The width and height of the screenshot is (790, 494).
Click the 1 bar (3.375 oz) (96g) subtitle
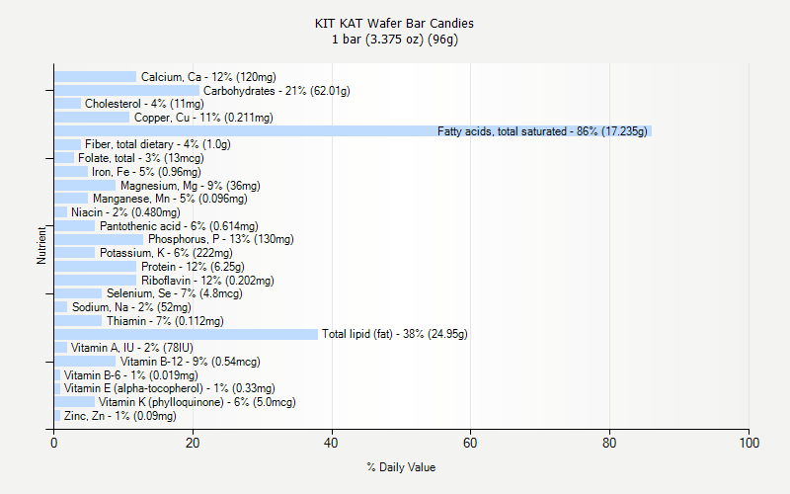(395, 40)
